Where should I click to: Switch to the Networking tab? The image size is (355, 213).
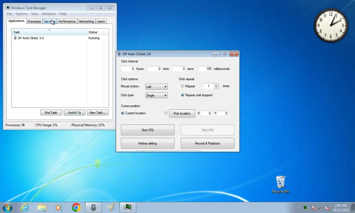[x=86, y=21]
